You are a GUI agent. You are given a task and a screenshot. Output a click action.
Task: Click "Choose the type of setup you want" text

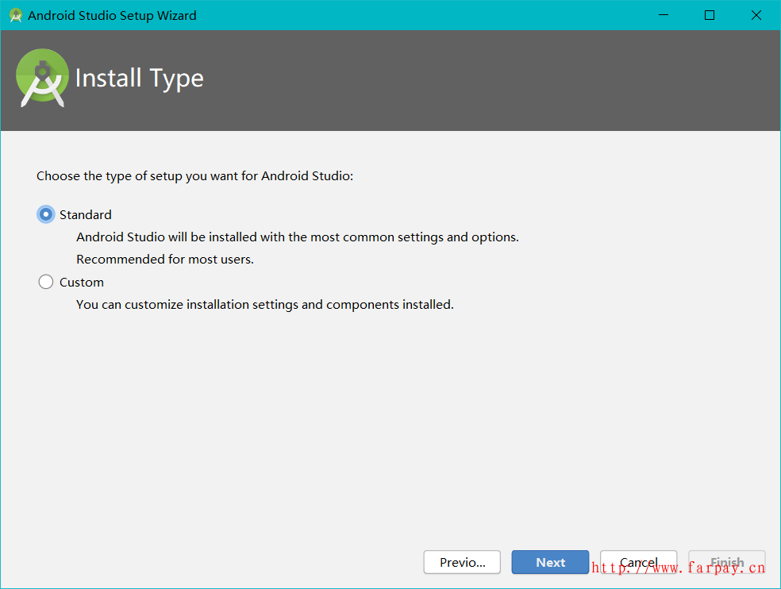(x=194, y=176)
